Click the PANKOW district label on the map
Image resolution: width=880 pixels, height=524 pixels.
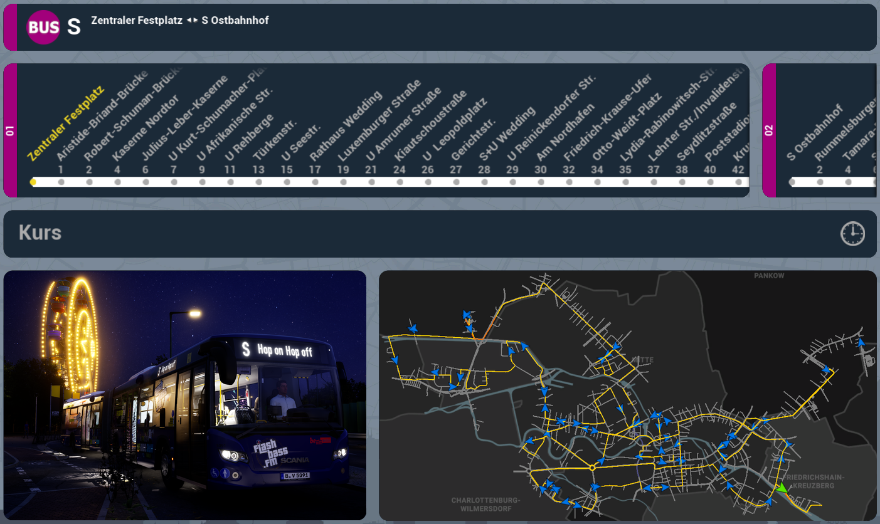769,276
